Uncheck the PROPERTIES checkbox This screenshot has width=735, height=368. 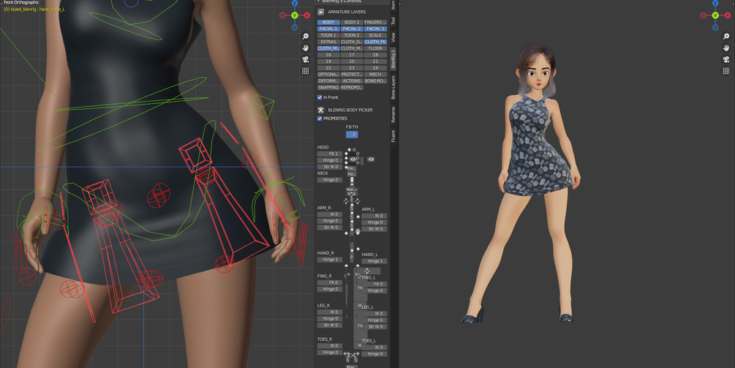320,119
